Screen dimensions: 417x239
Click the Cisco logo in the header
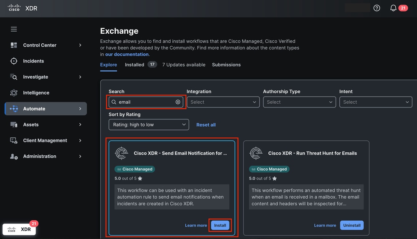tap(14, 8)
